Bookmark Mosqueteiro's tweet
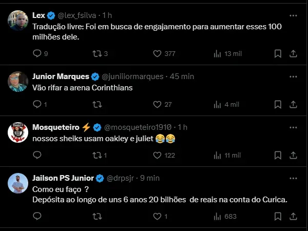The image size is (308, 231). click(x=277, y=155)
